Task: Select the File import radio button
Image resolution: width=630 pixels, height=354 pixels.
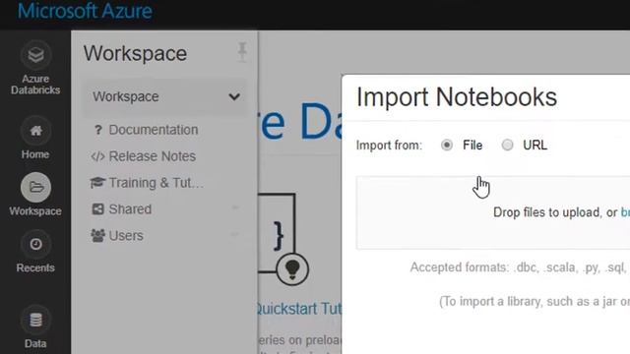Action: pos(446,145)
